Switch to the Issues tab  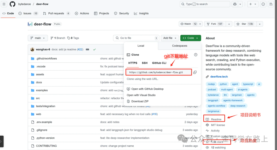pos(28,13)
